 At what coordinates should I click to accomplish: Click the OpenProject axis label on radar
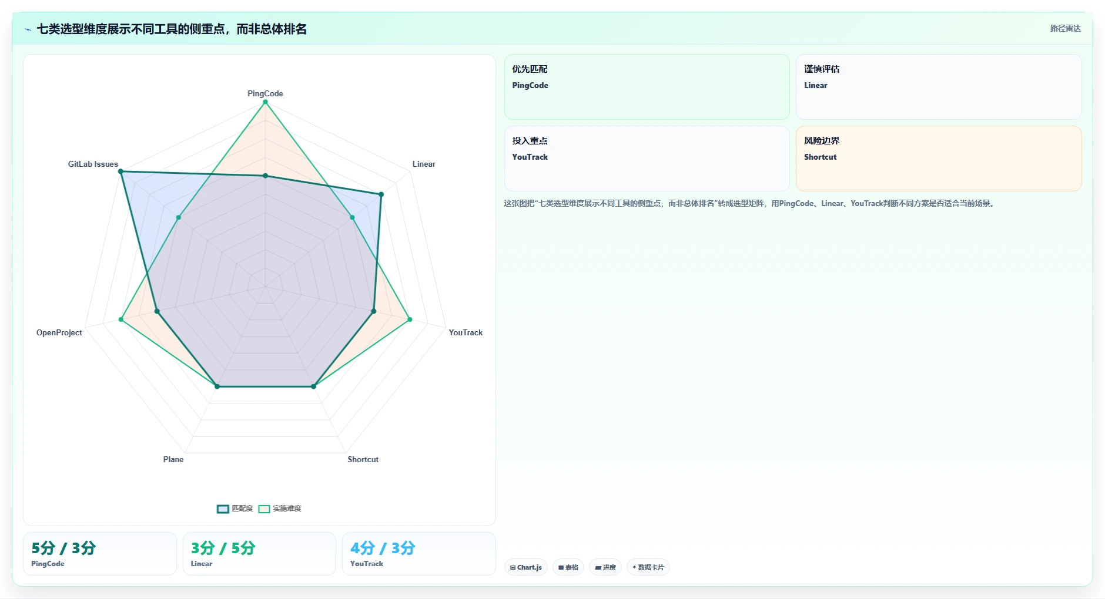pos(59,332)
